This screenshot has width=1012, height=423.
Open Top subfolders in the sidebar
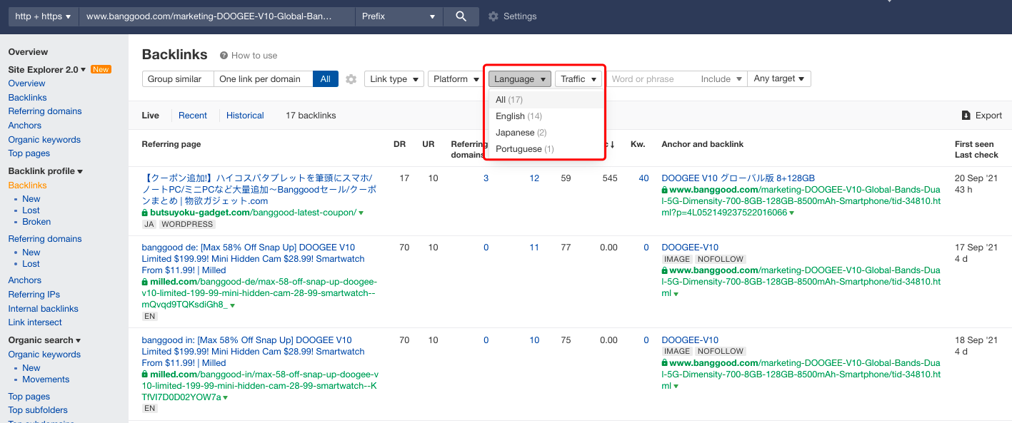click(38, 410)
